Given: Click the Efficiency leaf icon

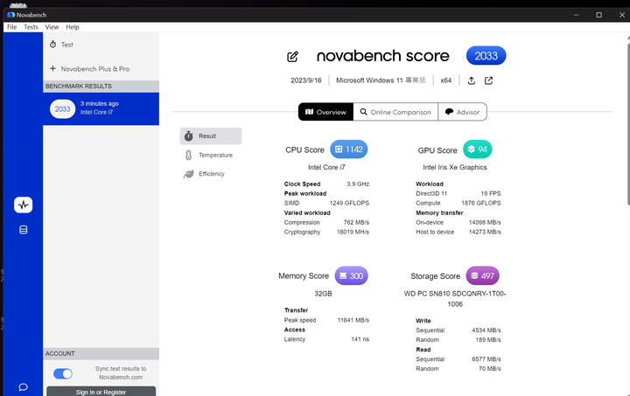Looking at the screenshot, I should [x=188, y=174].
